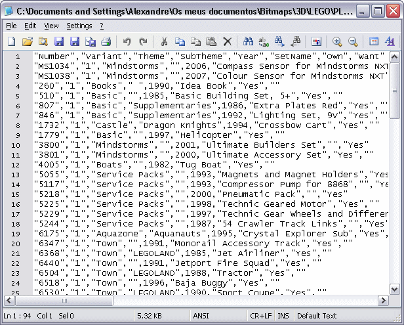Image resolution: width=404 pixels, height=325 pixels.
Task: Find previous with binoculars left-arrow icon
Action: pyautogui.click(x=295, y=41)
